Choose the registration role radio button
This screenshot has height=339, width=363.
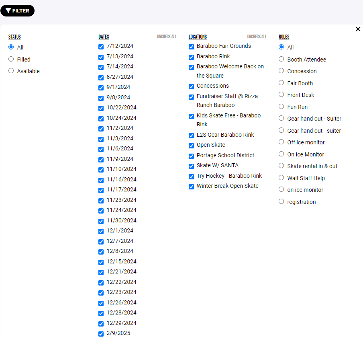(x=281, y=201)
